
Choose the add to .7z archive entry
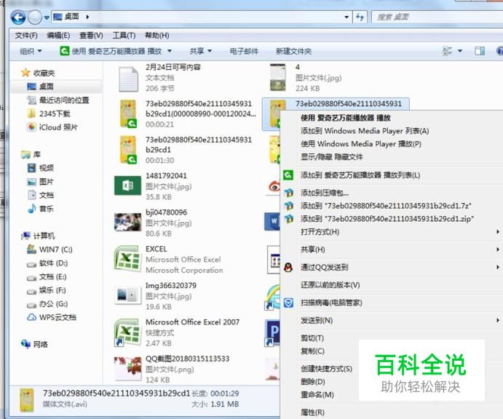coord(386,206)
